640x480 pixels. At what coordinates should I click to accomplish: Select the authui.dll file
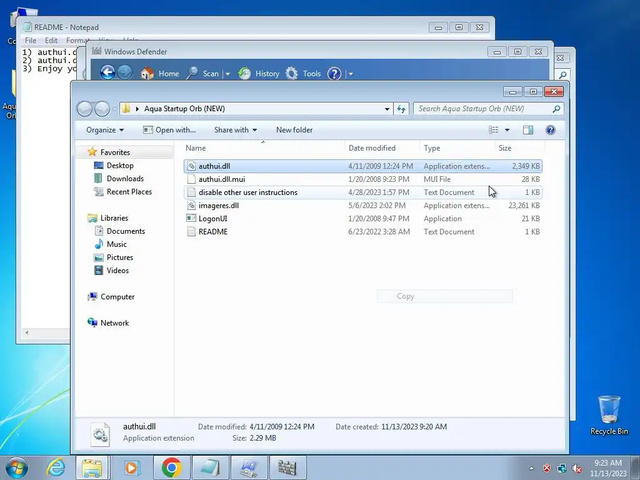[363, 166]
